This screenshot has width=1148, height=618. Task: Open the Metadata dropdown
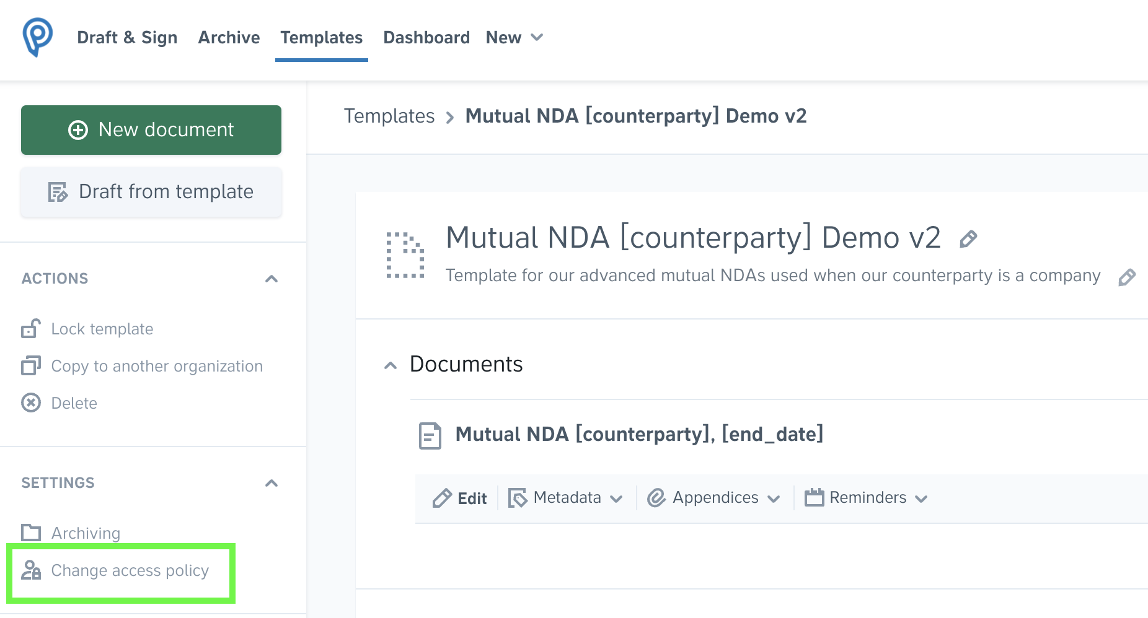565,498
